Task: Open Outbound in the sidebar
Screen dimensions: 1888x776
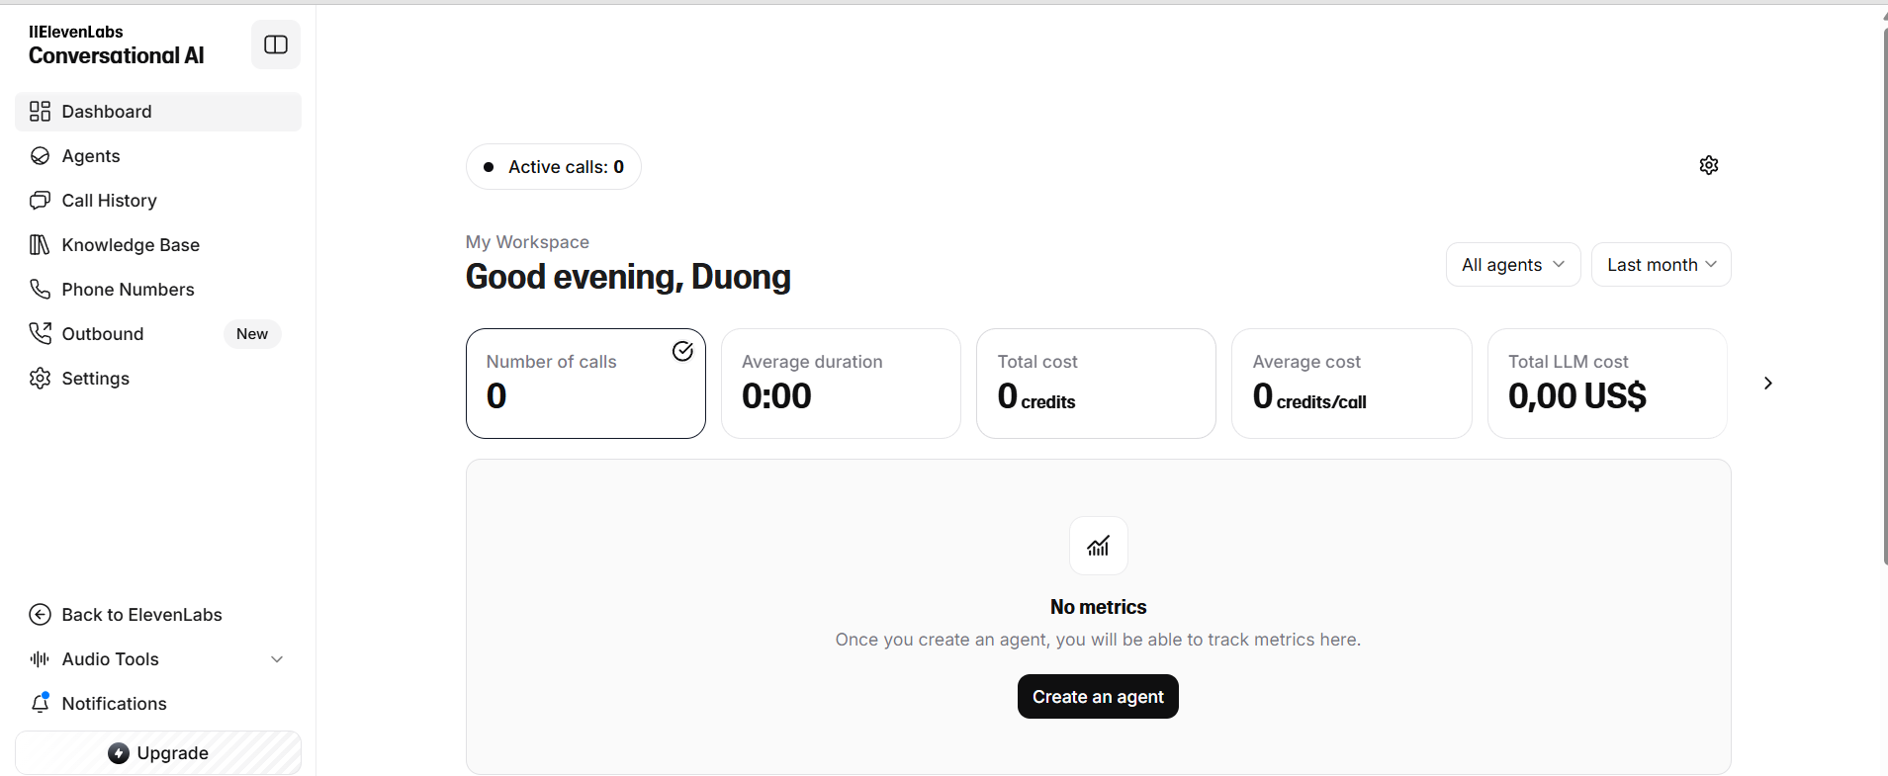Action: 103,334
